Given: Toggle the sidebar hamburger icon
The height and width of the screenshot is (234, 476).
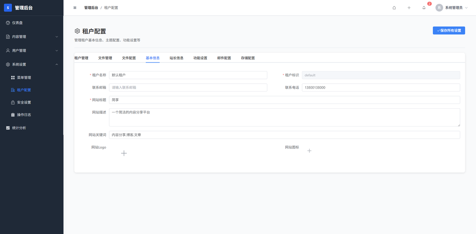Looking at the screenshot, I should coord(75,7).
